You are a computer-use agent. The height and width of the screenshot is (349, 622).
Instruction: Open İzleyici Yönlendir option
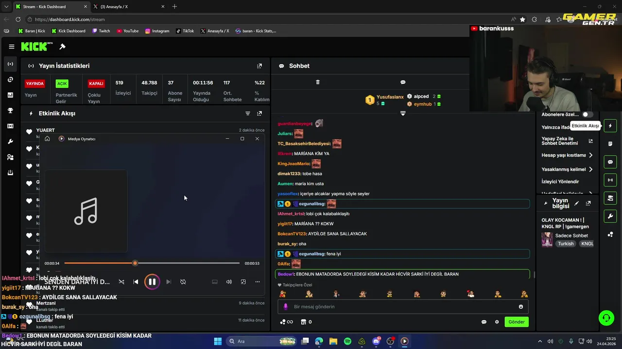(560, 181)
